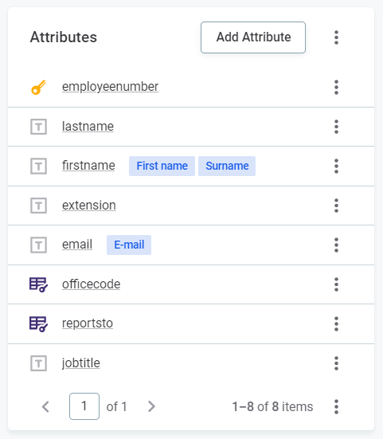Open the officecode attribute link

[x=92, y=284]
